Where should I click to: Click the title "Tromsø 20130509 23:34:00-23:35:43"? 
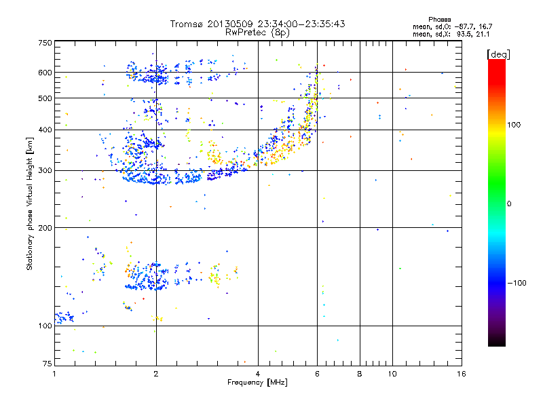pos(258,24)
